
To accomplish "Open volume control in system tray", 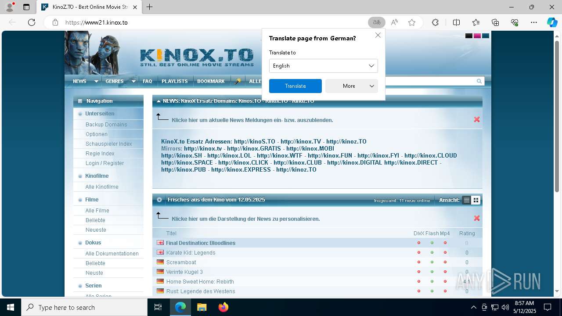I will (x=505, y=307).
